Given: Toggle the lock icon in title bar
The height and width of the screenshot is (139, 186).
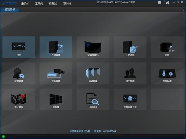Looking at the screenshot, I should (x=167, y=2).
